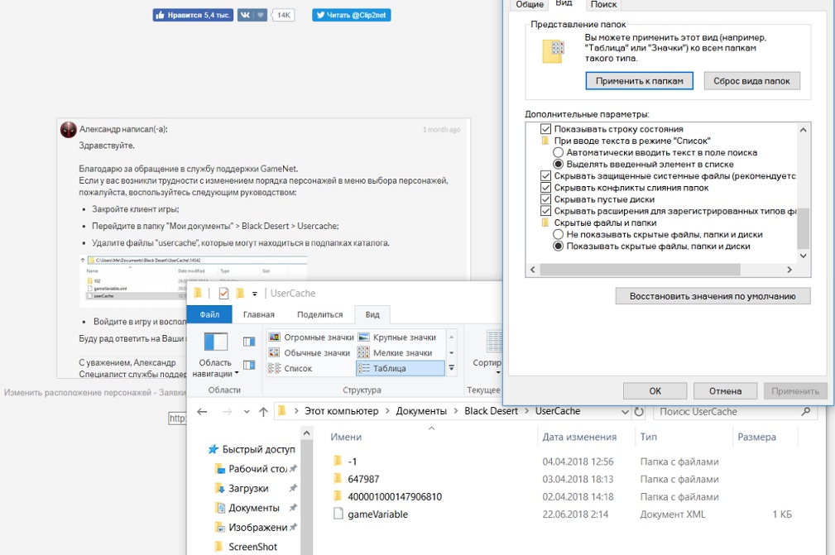This screenshot has height=555, width=835.
Task: Open the Файл tab in Explorer
Action: tap(209, 314)
